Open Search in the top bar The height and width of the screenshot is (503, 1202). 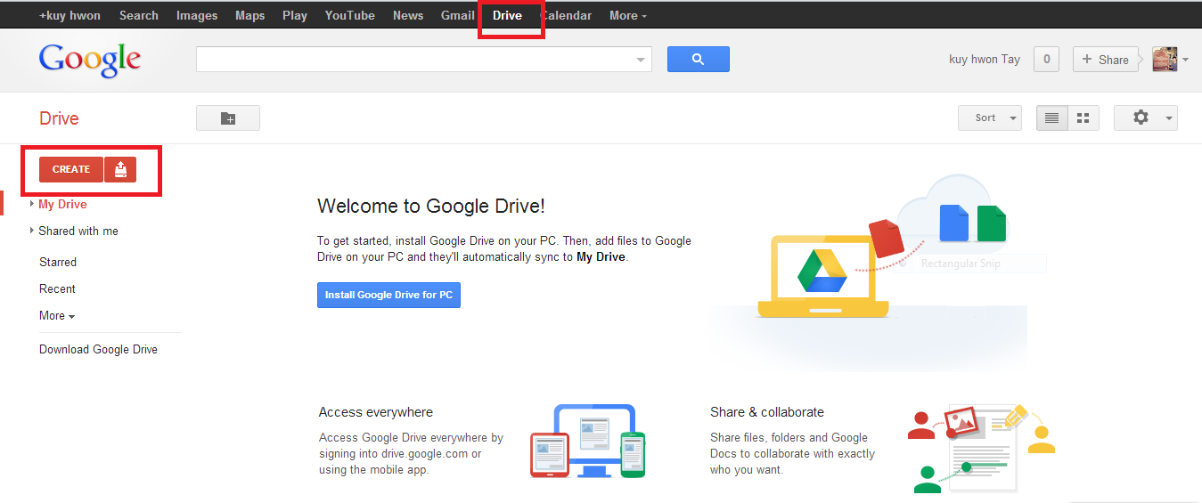(x=139, y=15)
